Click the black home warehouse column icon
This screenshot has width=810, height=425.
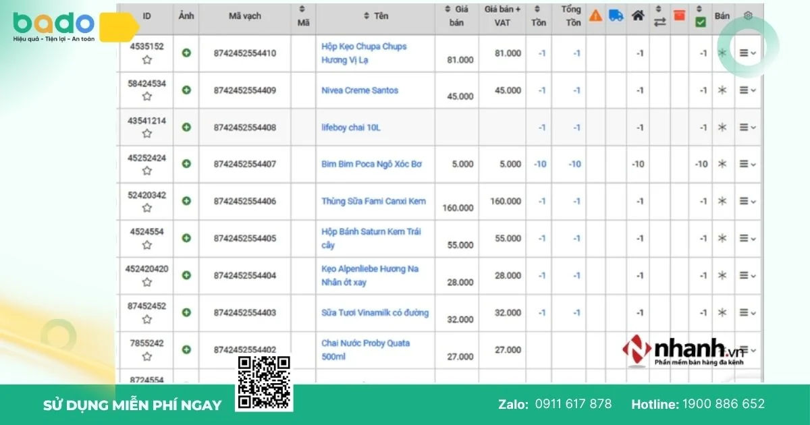click(x=637, y=16)
